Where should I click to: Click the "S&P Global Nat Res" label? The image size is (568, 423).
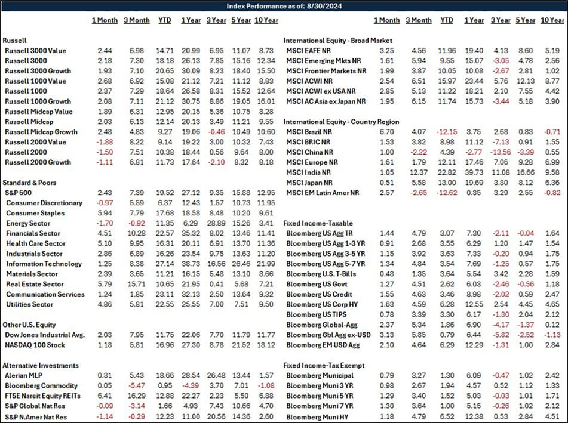point(35,406)
